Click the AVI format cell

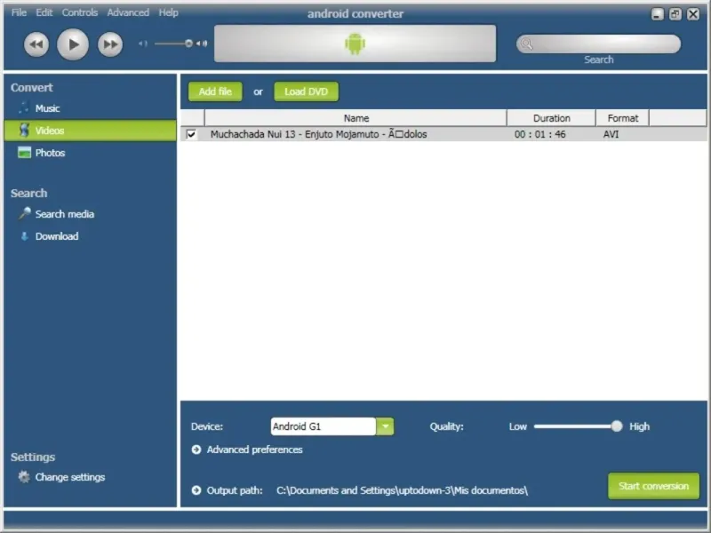point(611,134)
